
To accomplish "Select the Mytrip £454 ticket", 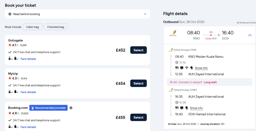I will (138, 83).
